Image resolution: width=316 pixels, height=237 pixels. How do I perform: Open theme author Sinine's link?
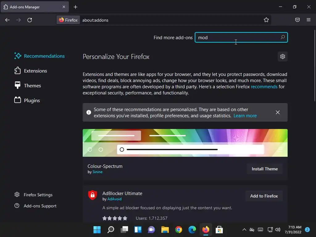[98, 172]
